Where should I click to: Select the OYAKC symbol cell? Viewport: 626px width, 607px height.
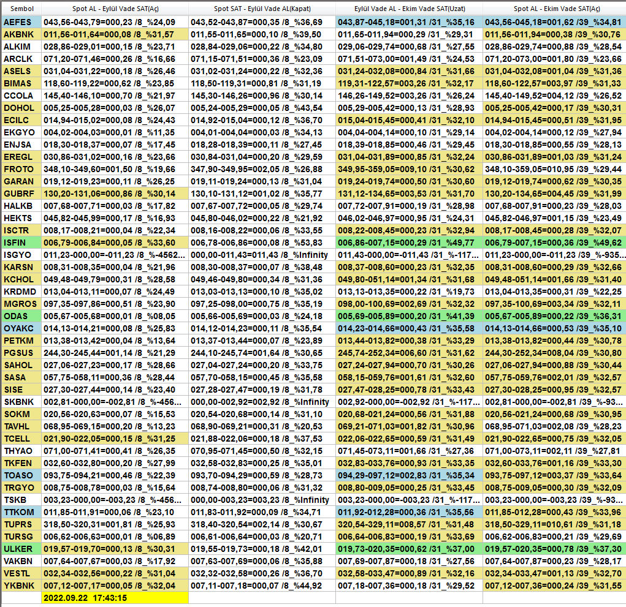click(21, 329)
